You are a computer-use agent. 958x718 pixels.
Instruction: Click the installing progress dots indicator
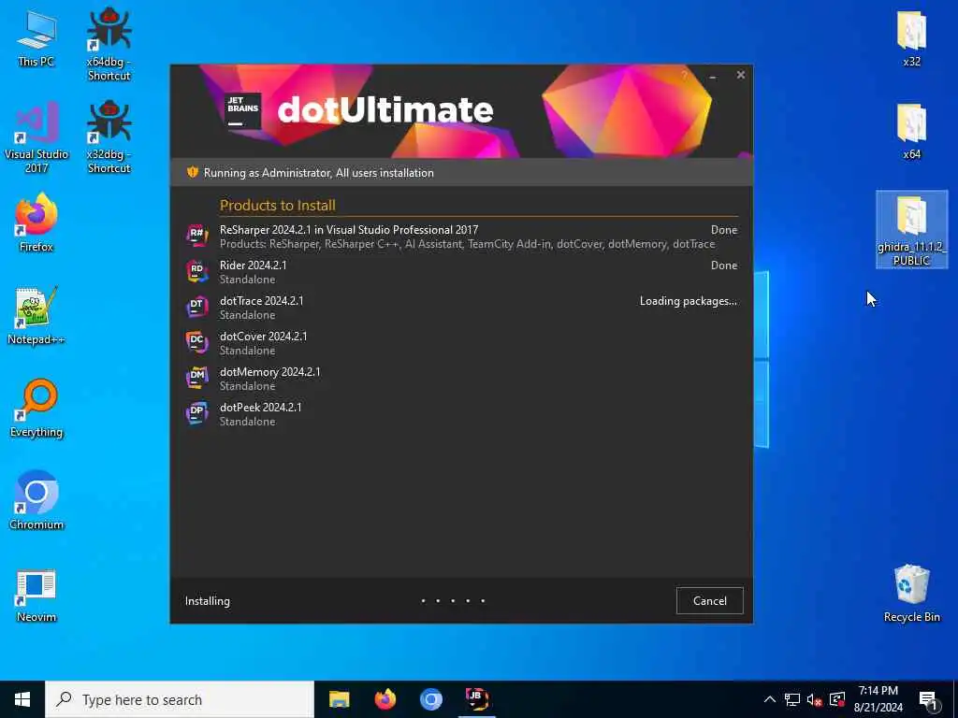[x=453, y=601]
